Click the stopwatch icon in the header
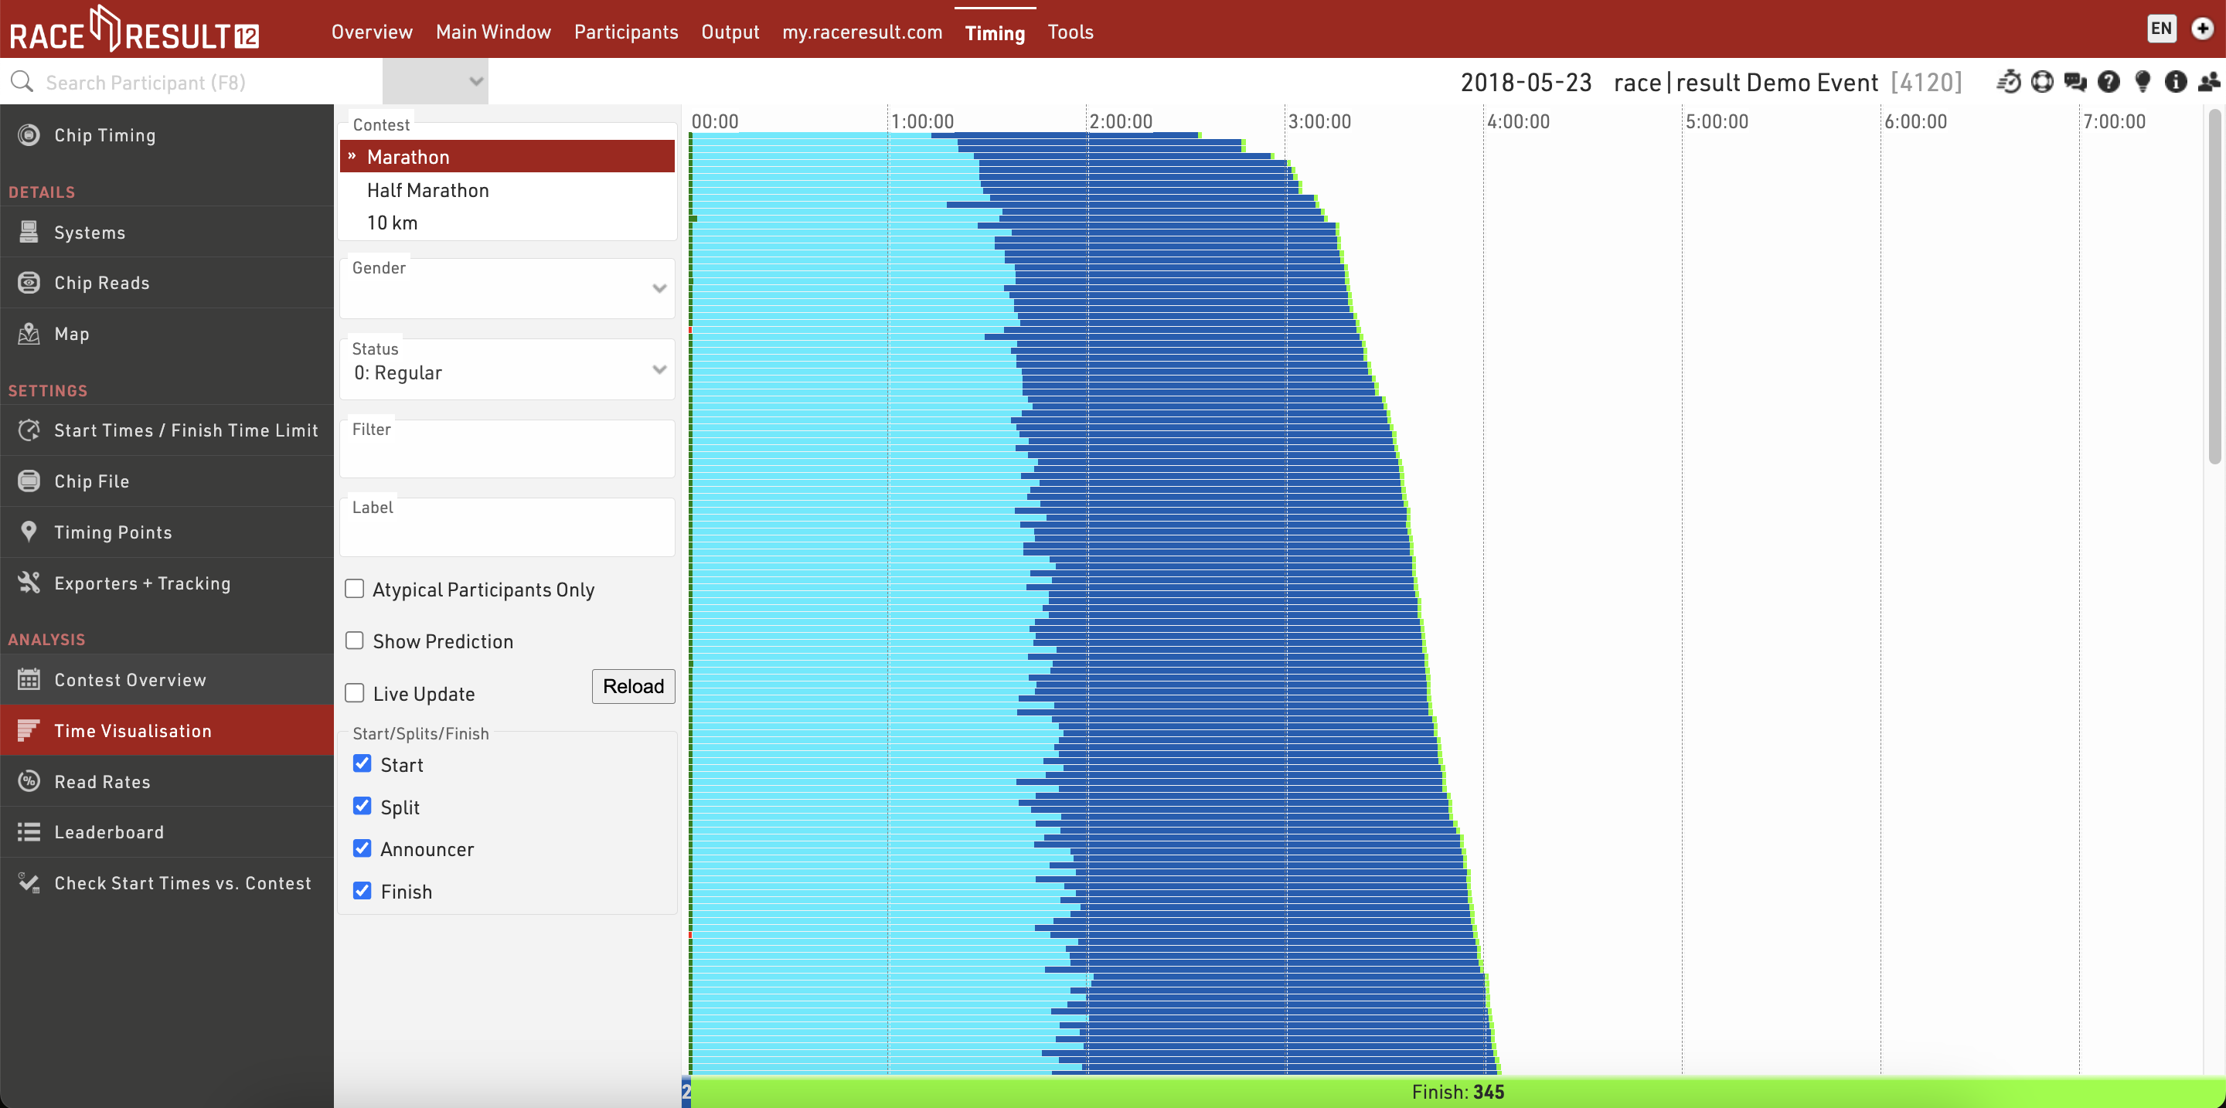Image resolution: width=2226 pixels, height=1108 pixels. pos(2008,82)
